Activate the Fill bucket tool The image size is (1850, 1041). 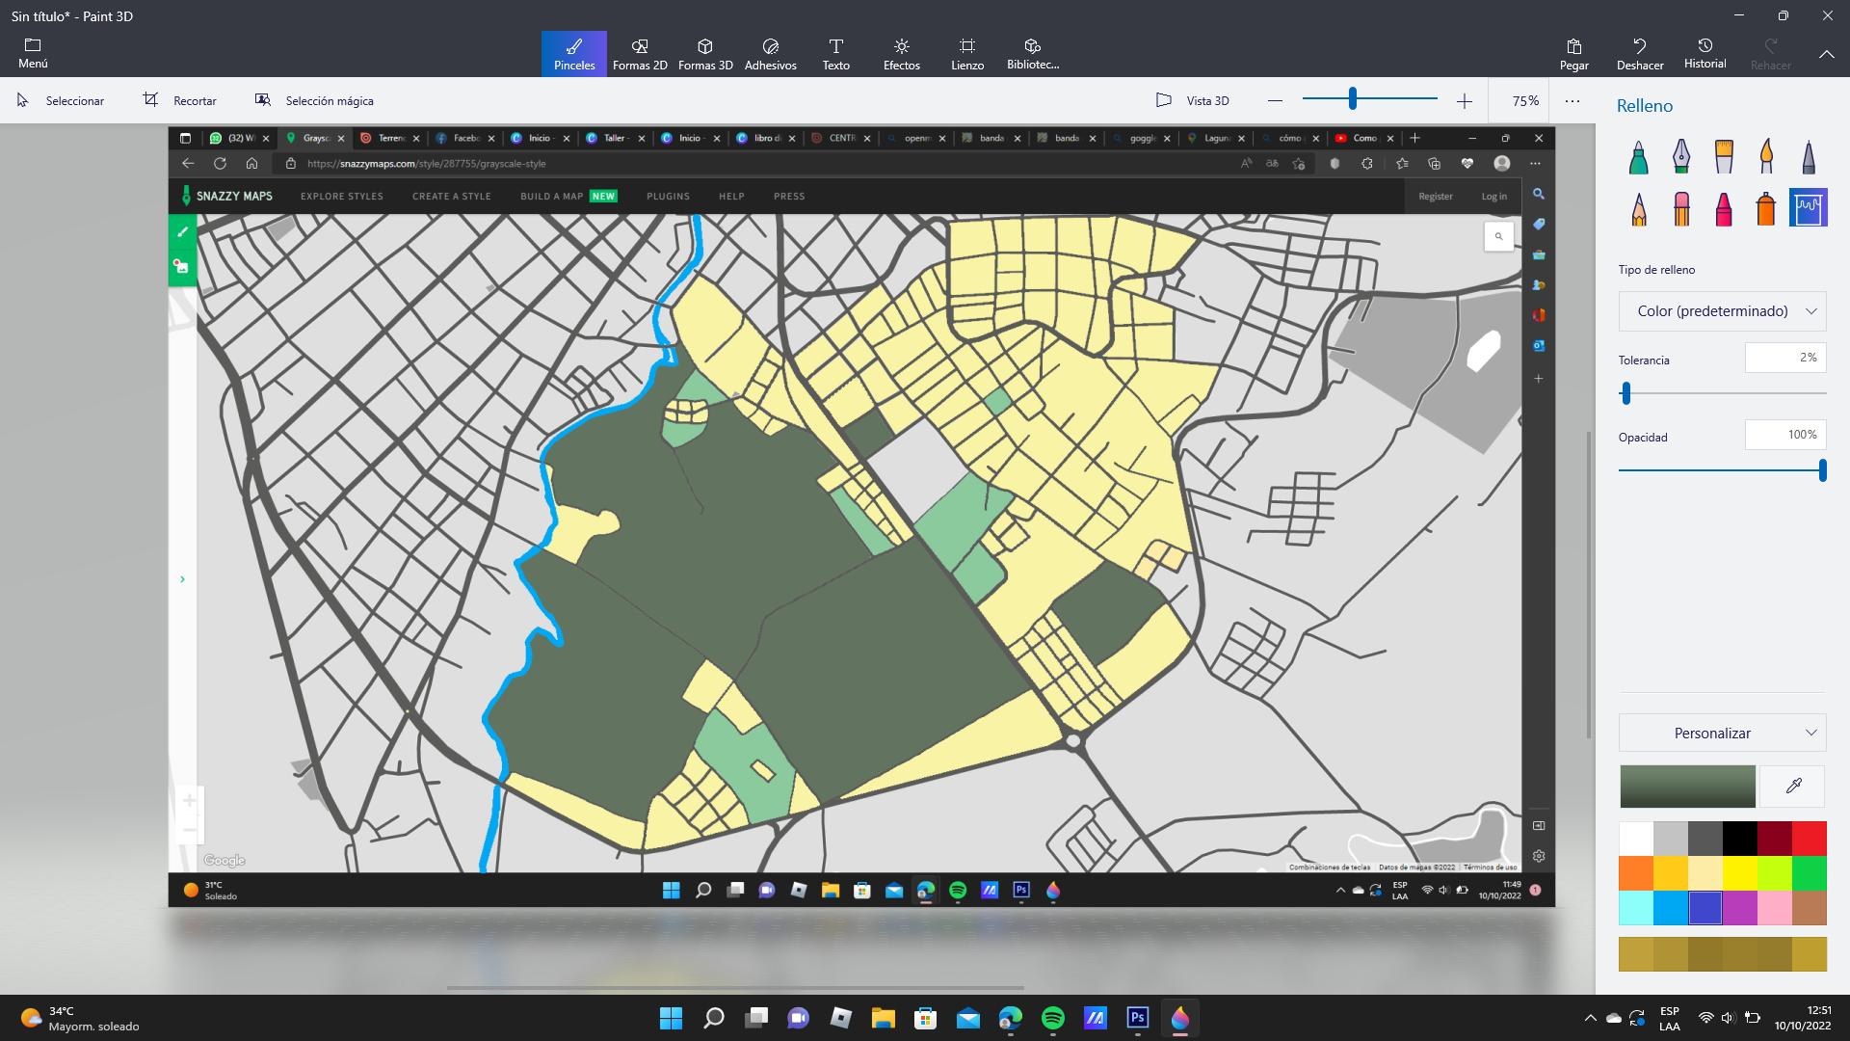point(1808,208)
